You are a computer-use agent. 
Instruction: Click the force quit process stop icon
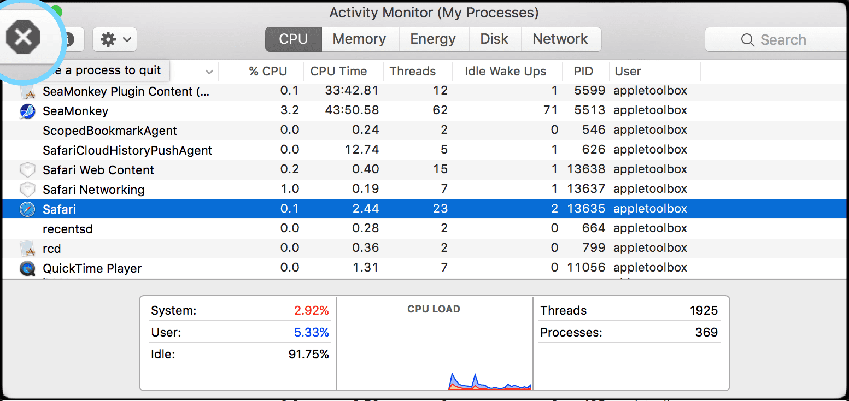click(x=23, y=37)
